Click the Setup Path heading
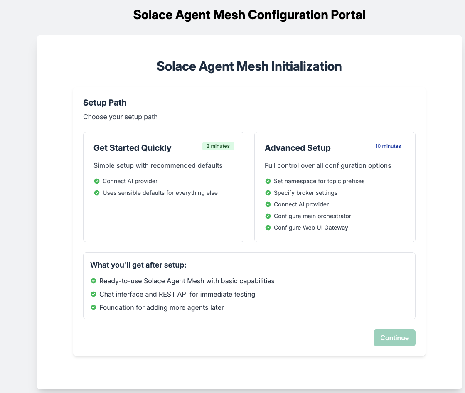The width and height of the screenshot is (465, 393). tap(105, 103)
